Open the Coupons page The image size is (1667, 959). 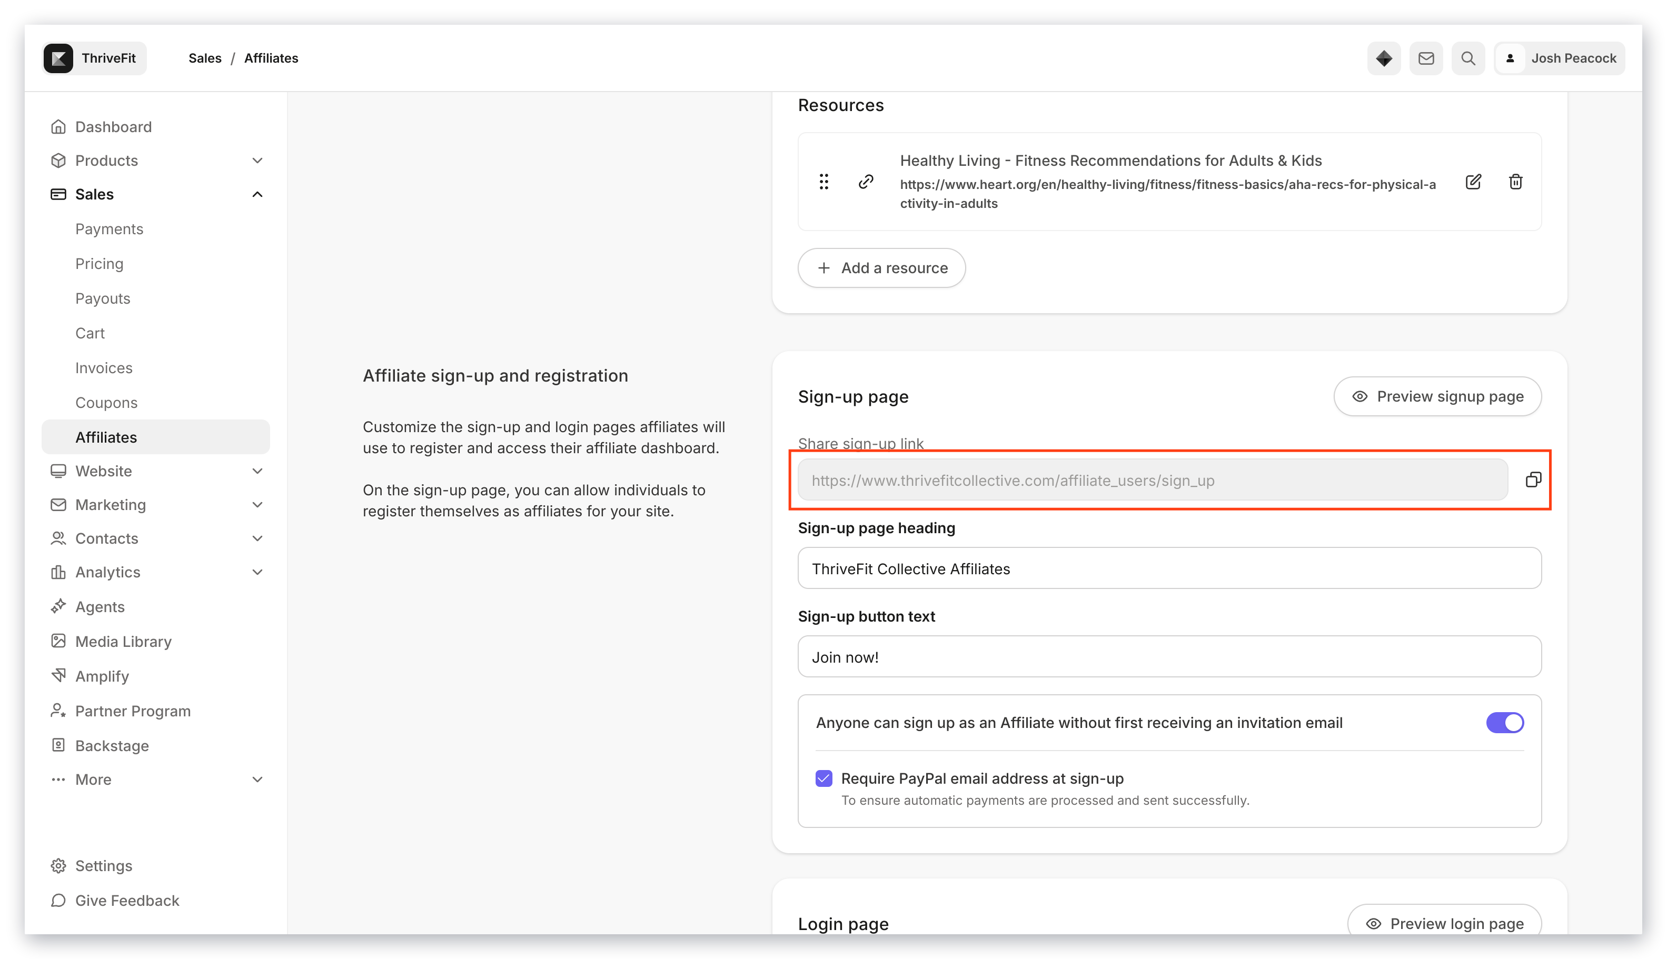pos(107,403)
